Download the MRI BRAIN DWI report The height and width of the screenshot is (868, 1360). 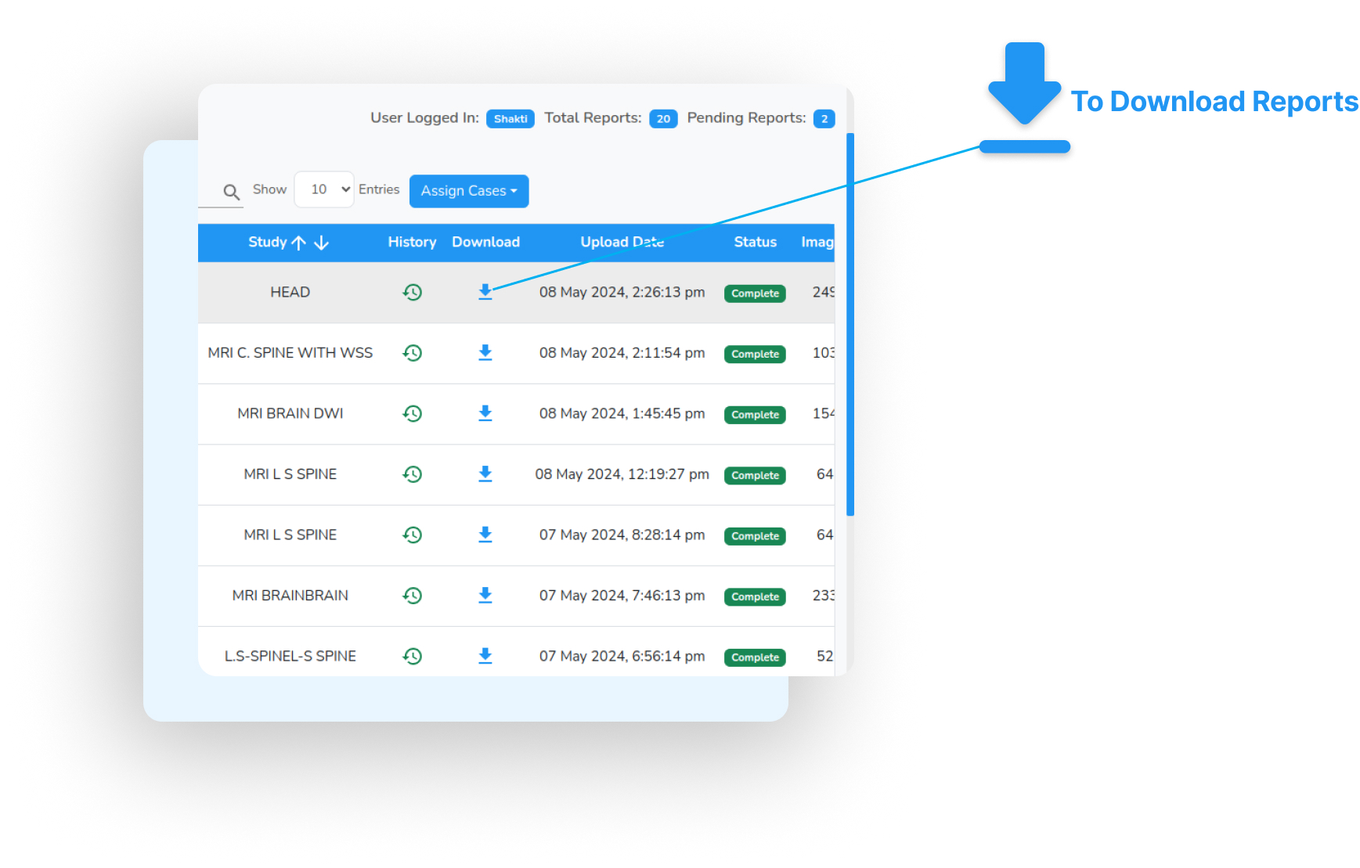click(485, 413)
